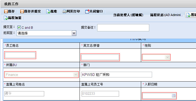
Task: Click the 批准 approve document icon
Action: 48,12
